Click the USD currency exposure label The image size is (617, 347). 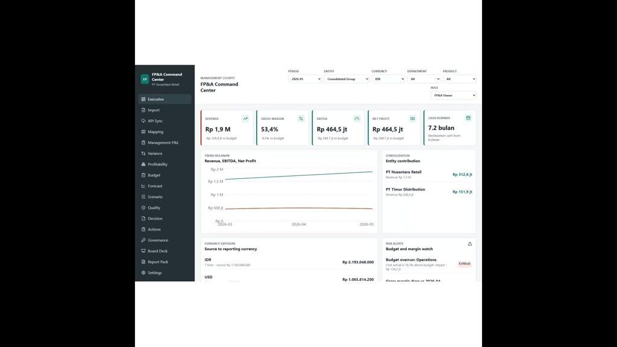[x=208, y=277]
